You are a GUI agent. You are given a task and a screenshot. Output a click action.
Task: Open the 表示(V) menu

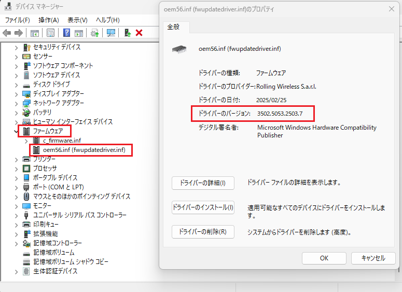click(x=77, y=20)
